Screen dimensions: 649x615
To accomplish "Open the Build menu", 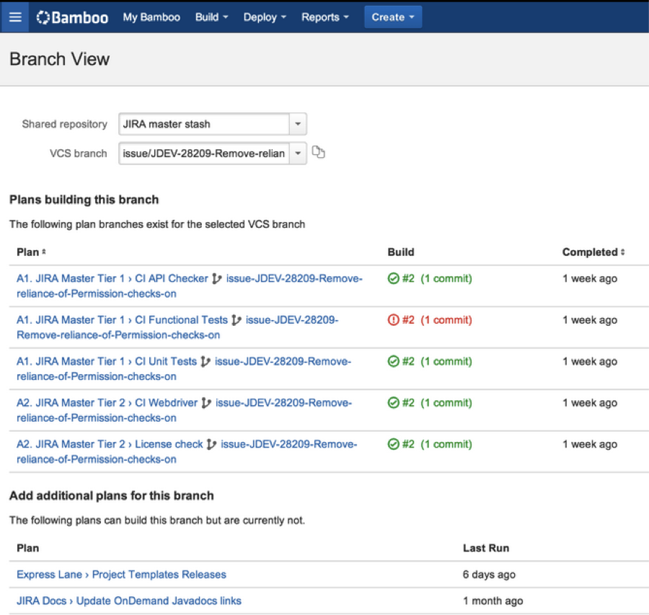I will pos(211,17).
